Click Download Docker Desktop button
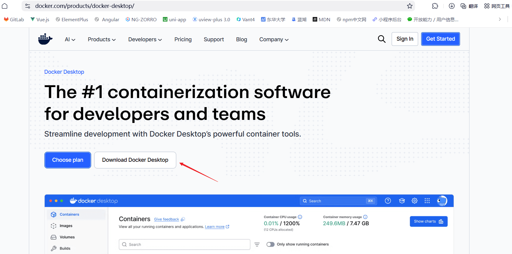Image resolution: width=512 pixels, height=254 pixels. click(x=135, y=160)
